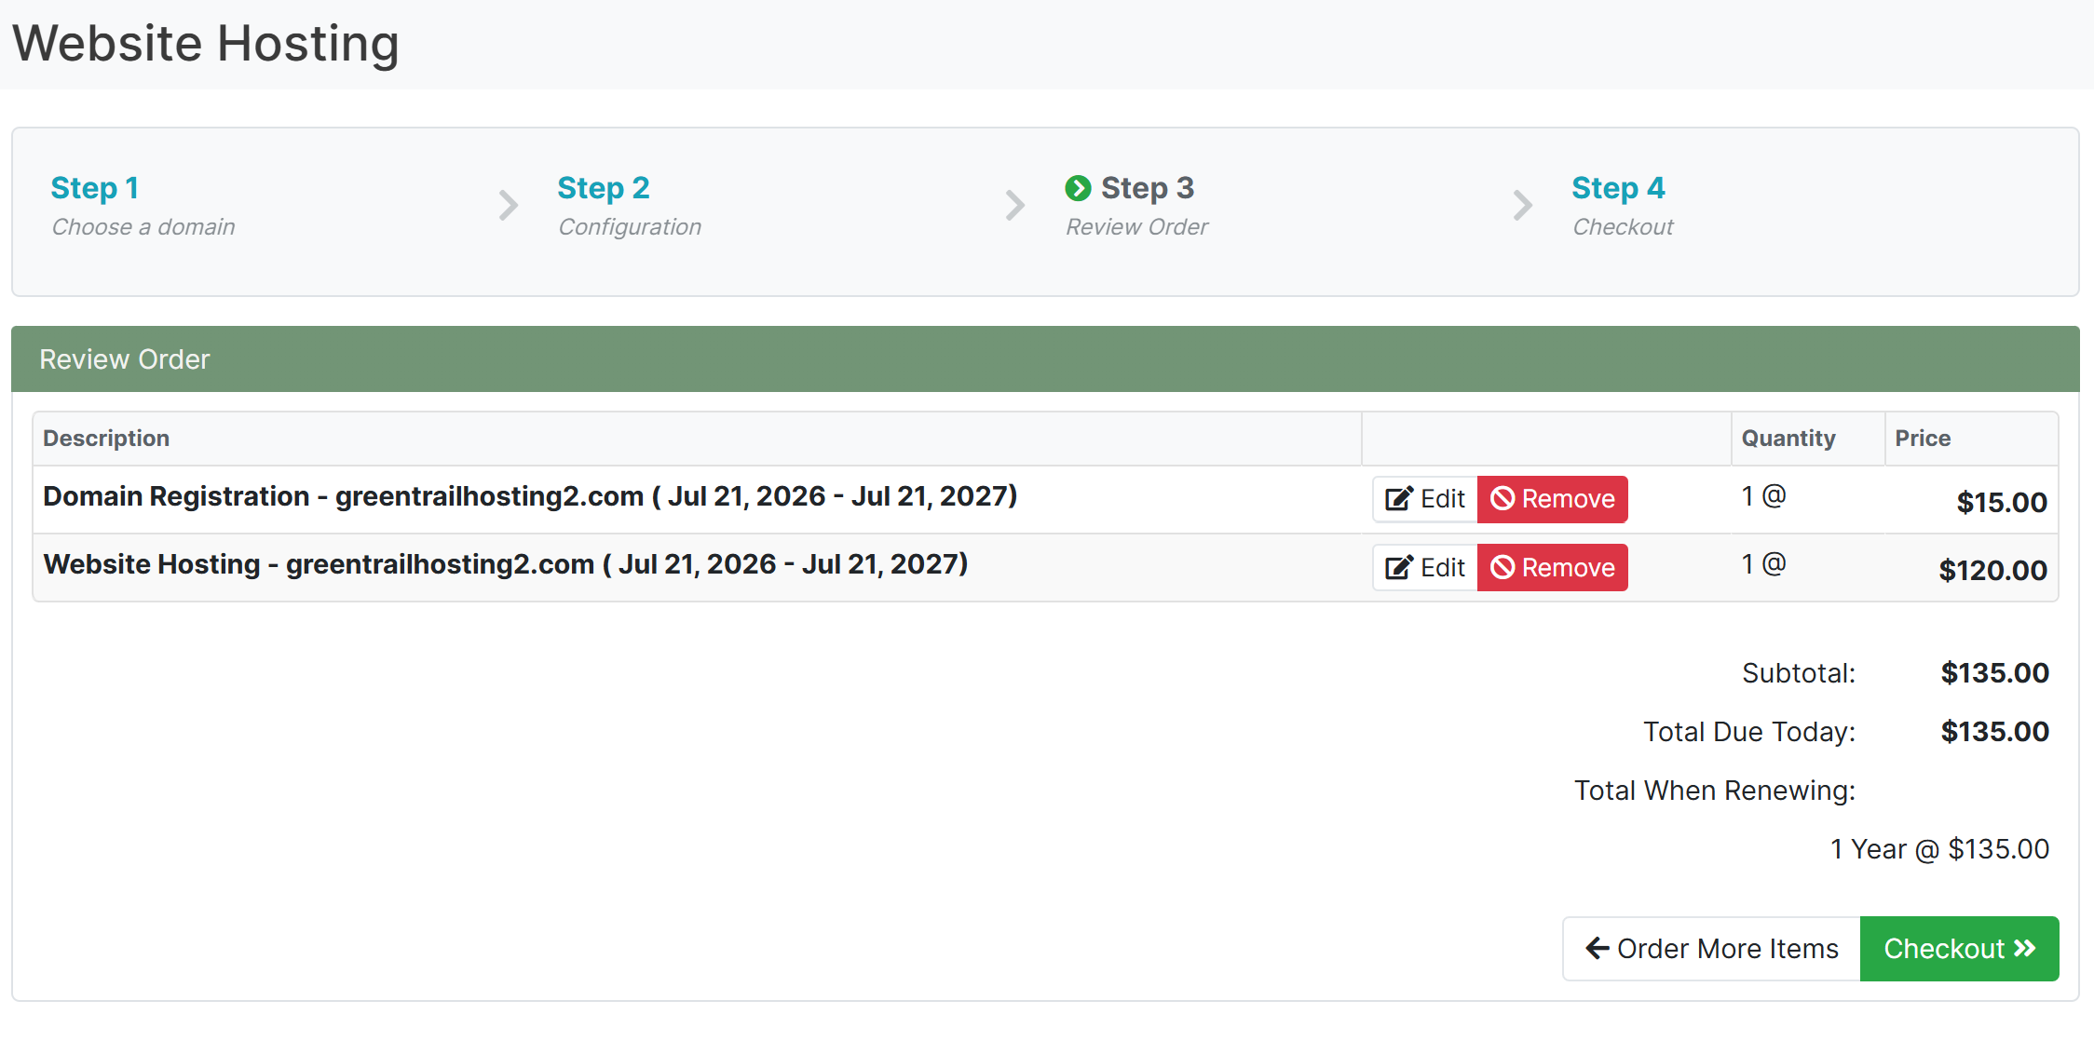Viewport: 2094px width, 1041px height.
Task: Click the 1 Year @ $135.00 renewal text
Action: click(1939, 849)
